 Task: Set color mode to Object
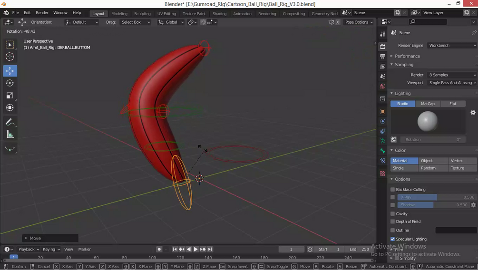[433, 161]
